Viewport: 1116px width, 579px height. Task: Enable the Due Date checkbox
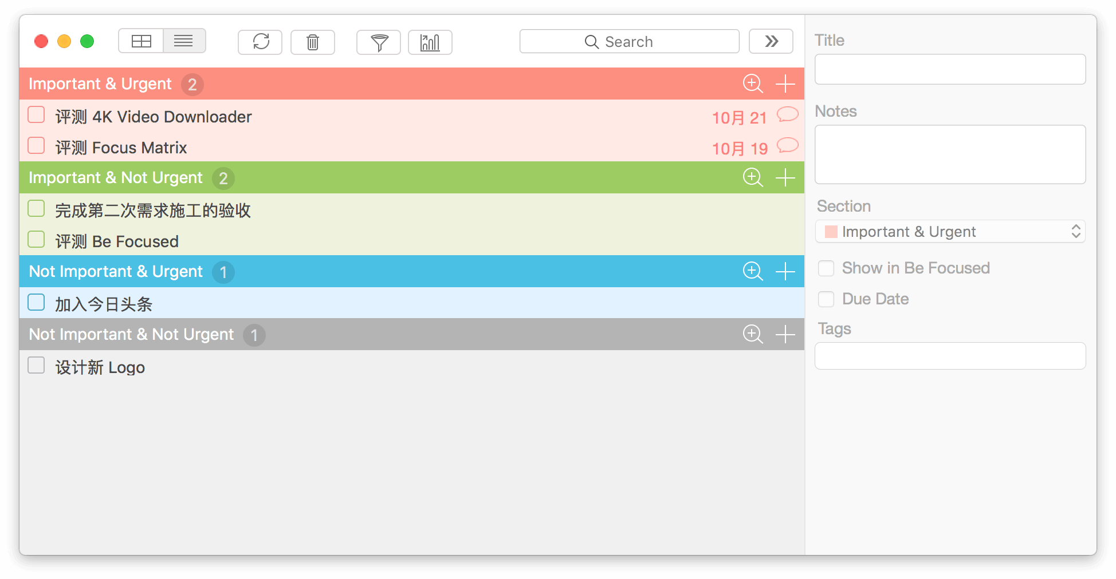pyautogui.click(x=826, y=299)
